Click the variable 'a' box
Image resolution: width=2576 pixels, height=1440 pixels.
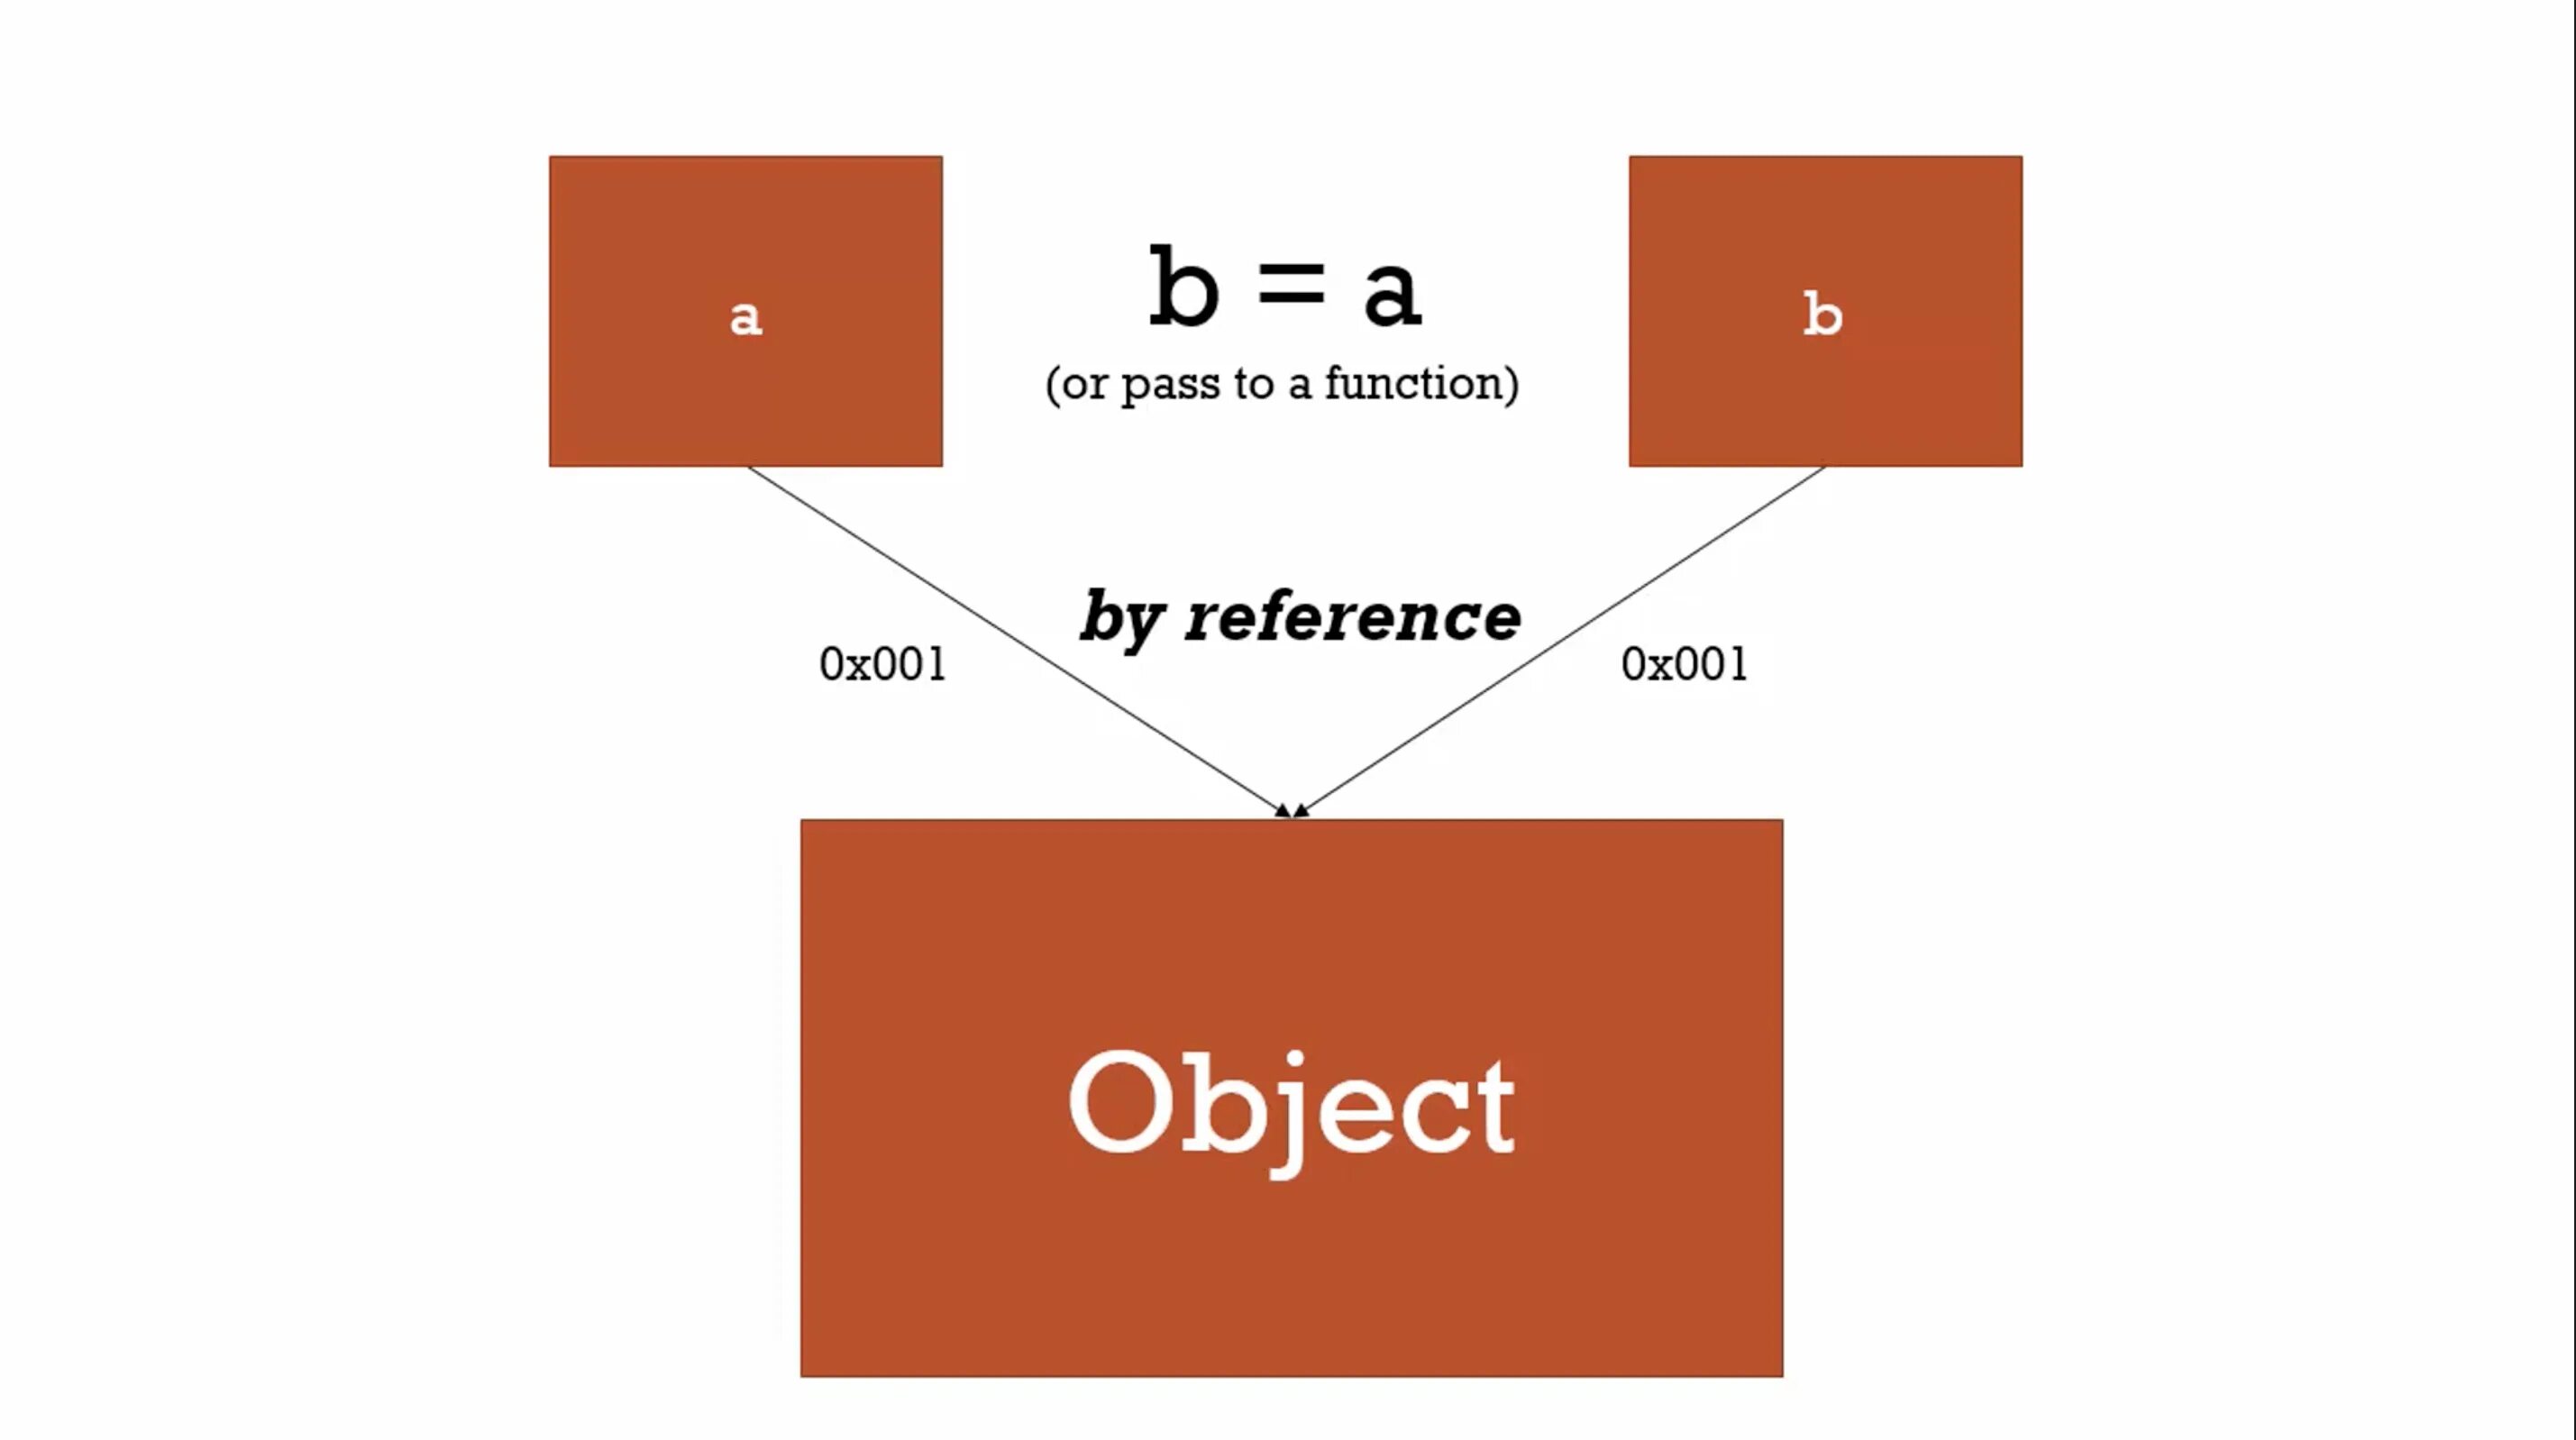click(744, 310)
